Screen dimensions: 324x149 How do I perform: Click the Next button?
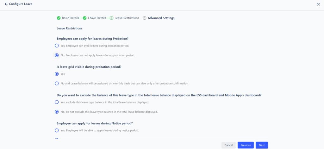pyautogui.click(x=262, y=145)
